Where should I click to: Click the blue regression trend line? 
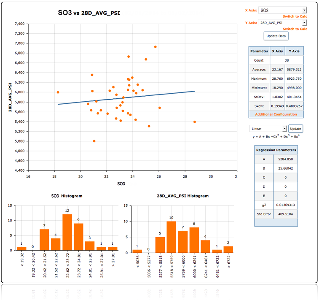[126, 97]
